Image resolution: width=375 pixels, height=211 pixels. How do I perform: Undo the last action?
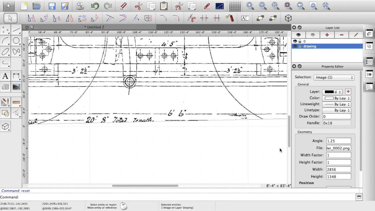pos(95,6)
